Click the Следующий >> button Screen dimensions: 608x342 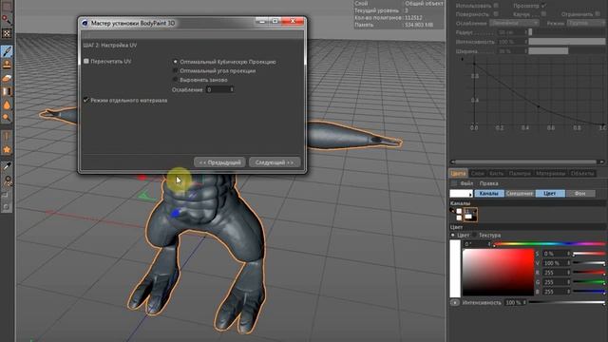coord(275,162)
